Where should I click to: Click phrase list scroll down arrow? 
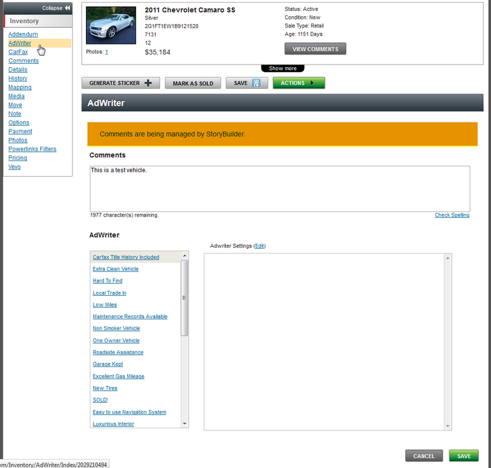(184, 424)
